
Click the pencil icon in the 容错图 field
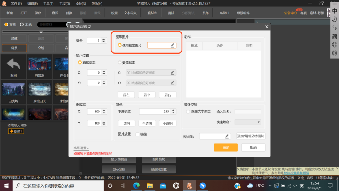227,136
